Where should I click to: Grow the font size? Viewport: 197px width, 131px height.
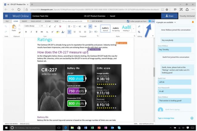click(50, 26)
